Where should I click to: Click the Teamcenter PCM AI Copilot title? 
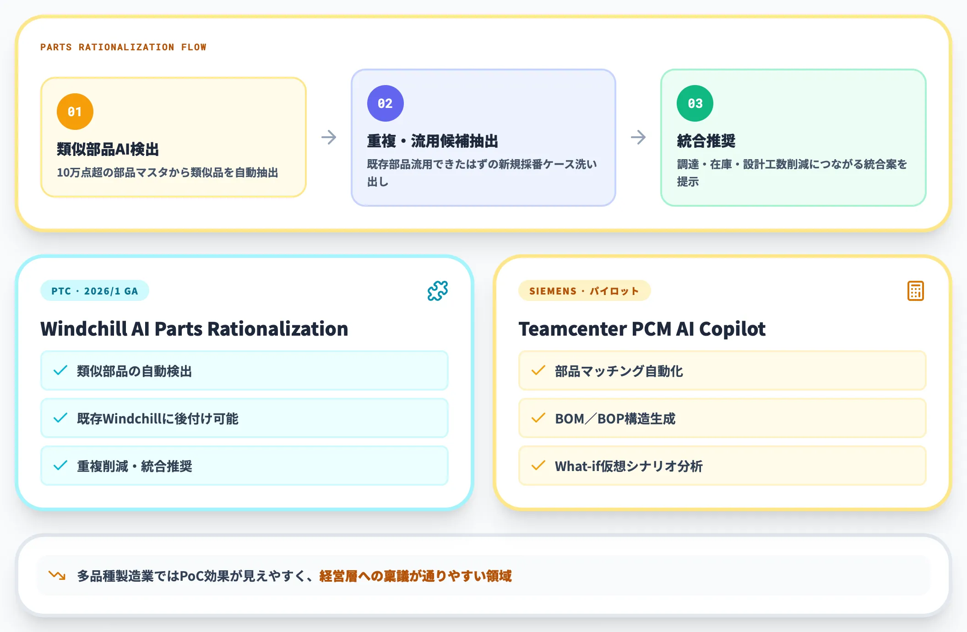click(642, 329)
